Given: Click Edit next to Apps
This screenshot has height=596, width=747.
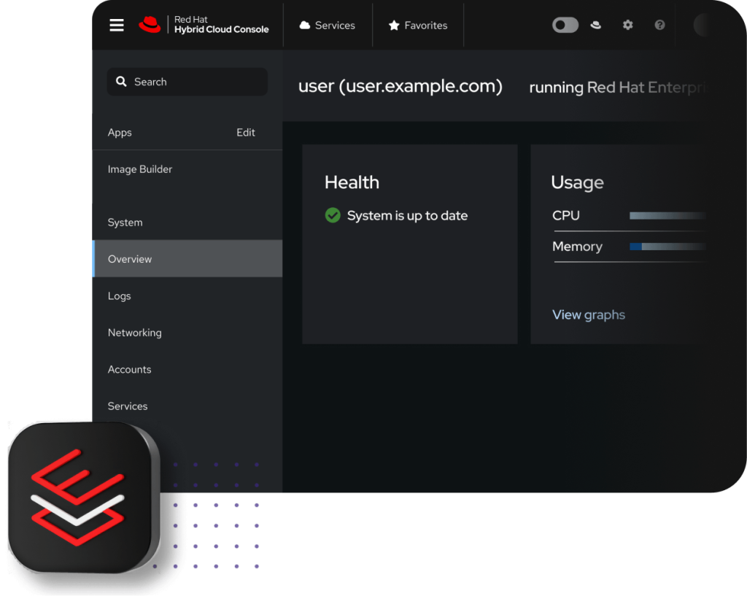Looking at the screenshot, I should point(246,133).
